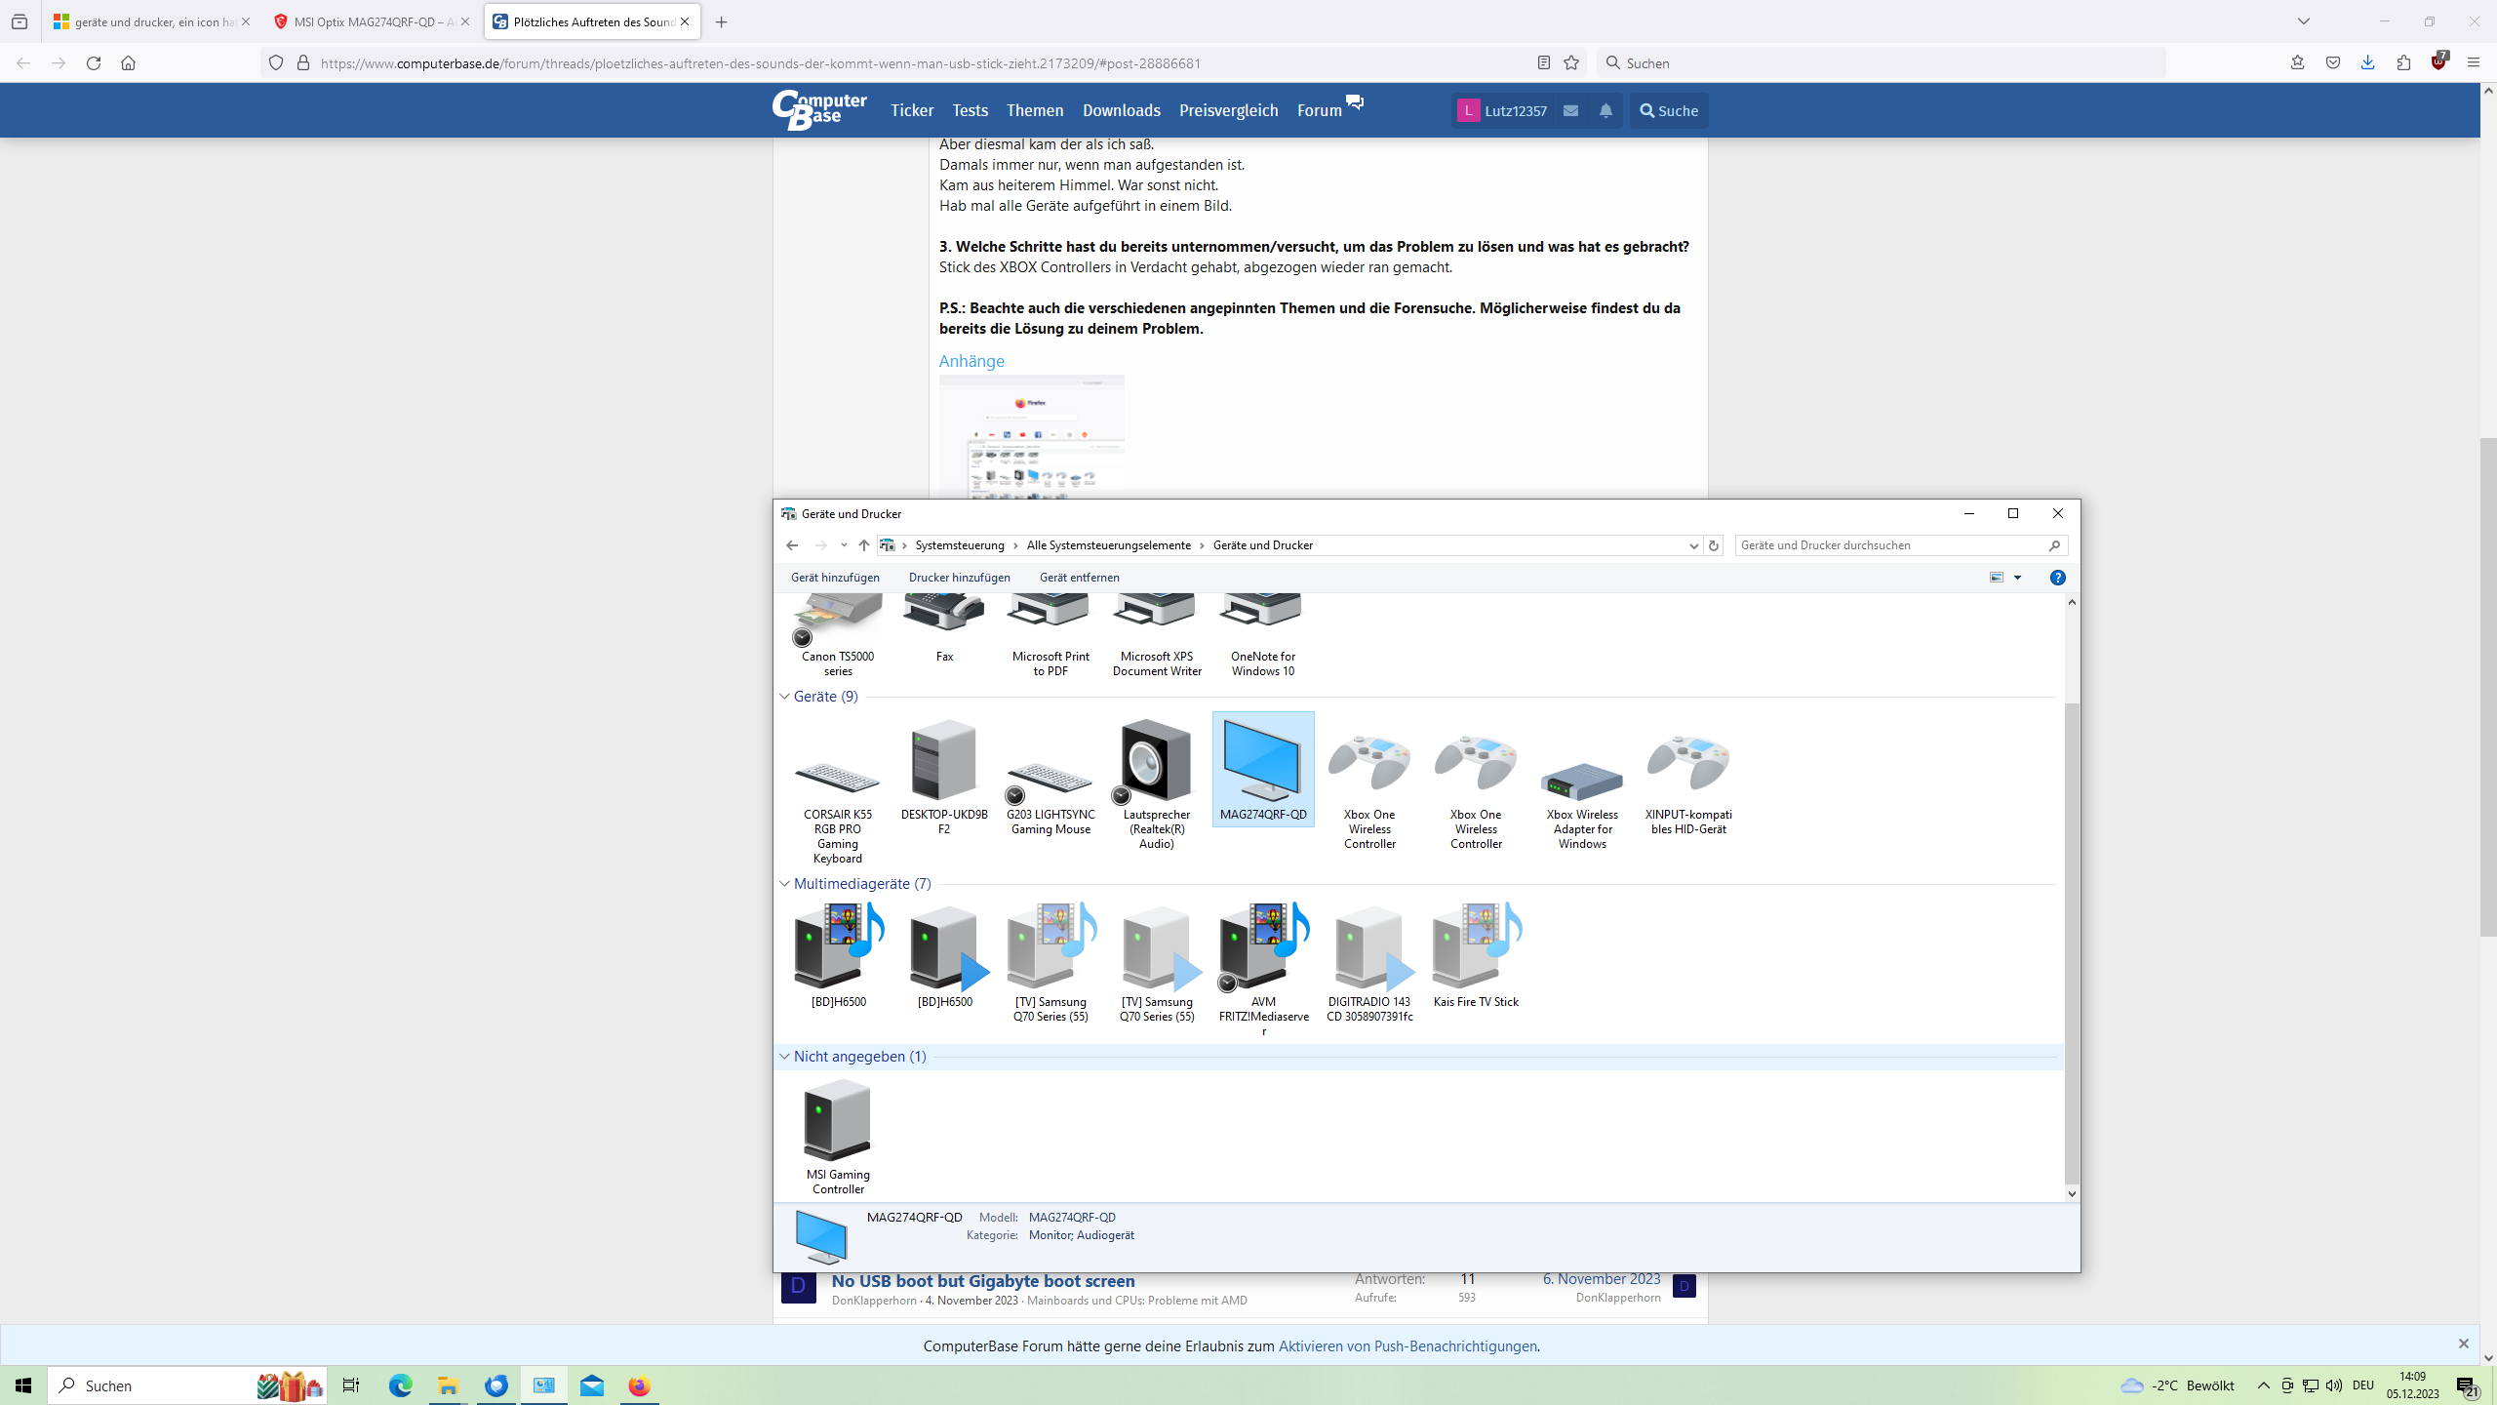The width and height of the screenshot is (2497, 1405).
Task: Click the refresh icon next to address bar
Action: pos(1713,545)
